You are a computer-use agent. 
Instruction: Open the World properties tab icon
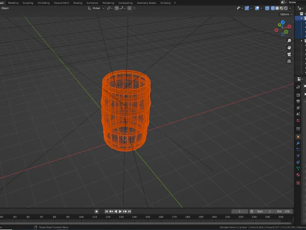tap(298, 120)
